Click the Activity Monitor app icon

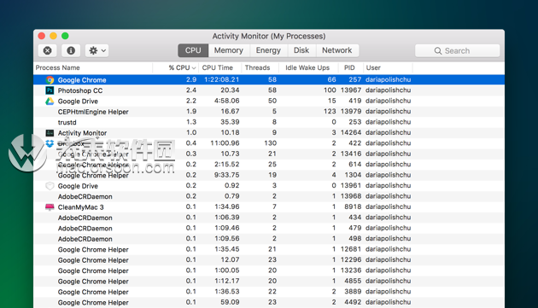coord(50,133)
